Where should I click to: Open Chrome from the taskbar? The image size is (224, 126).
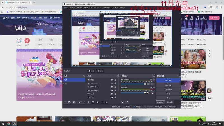tap(9, 124)
